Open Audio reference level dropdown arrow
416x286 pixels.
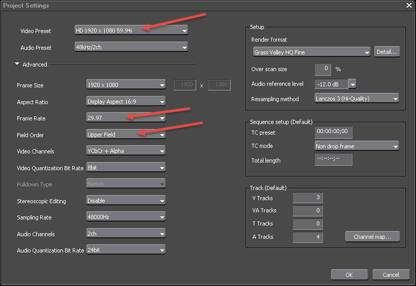(x=352, y=84)
